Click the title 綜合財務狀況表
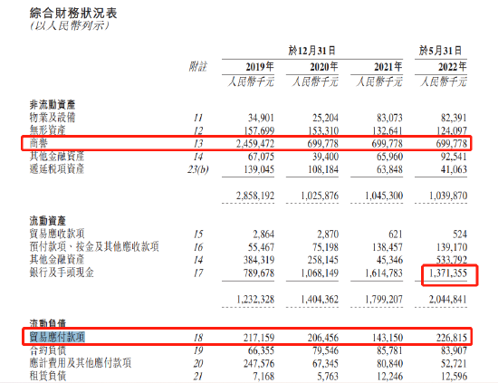Image resolution: width=498 pixels, height=383 pixels. click(x=73, y=13)
